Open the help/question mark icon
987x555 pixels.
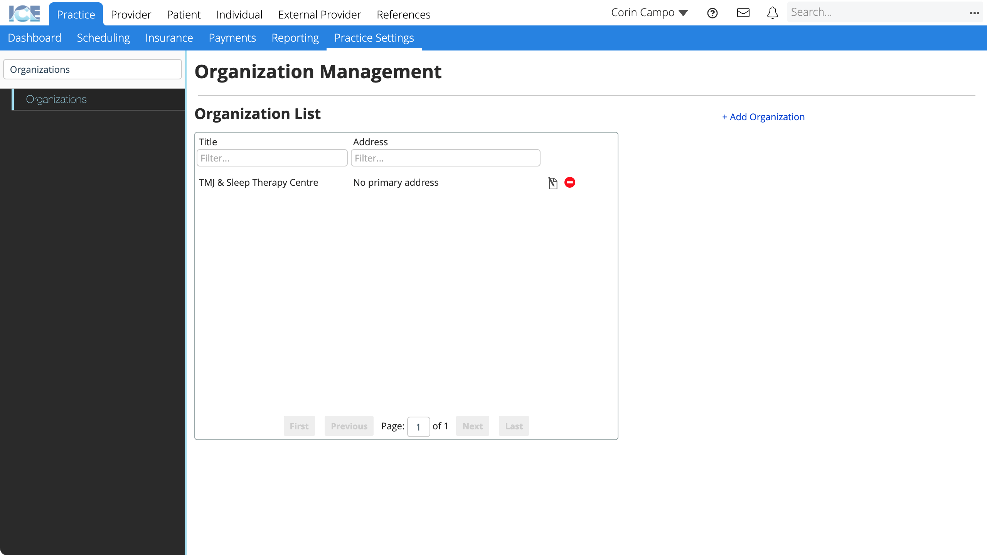pos(712,12)
